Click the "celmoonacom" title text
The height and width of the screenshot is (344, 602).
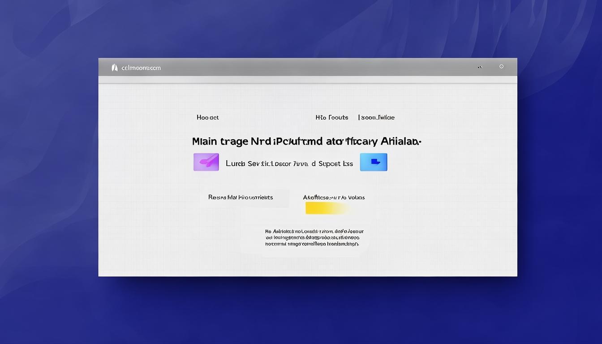click(x=141, y=68)
